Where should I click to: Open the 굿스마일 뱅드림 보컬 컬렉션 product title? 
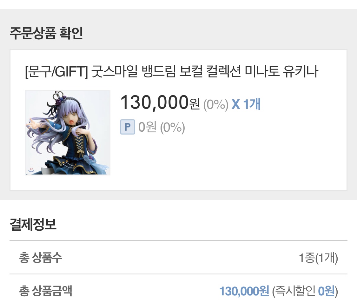[x=166, y=71]
